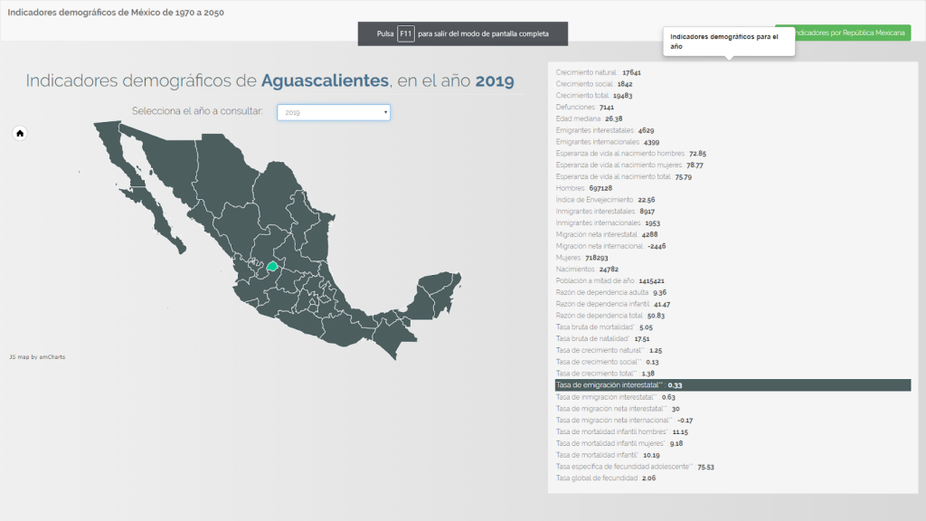Select the Población a mitad de año indicator
Image resolution: width=926 pixels, height=521 pixels.
coord(610,280)
